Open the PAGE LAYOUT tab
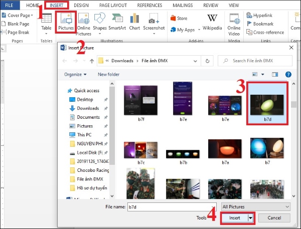Screen dimensions: 301x229 pos(114,5)
